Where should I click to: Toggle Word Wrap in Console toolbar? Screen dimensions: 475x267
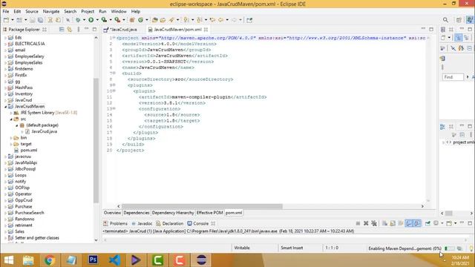coord(401,223)
